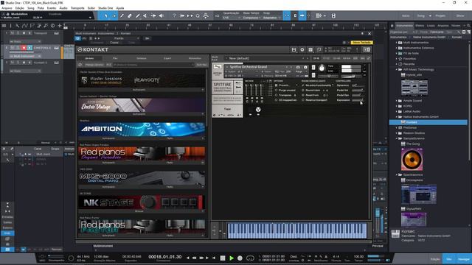Solo the Kontakt 5 track
This screenshot has width=472, height=265.
18,63
